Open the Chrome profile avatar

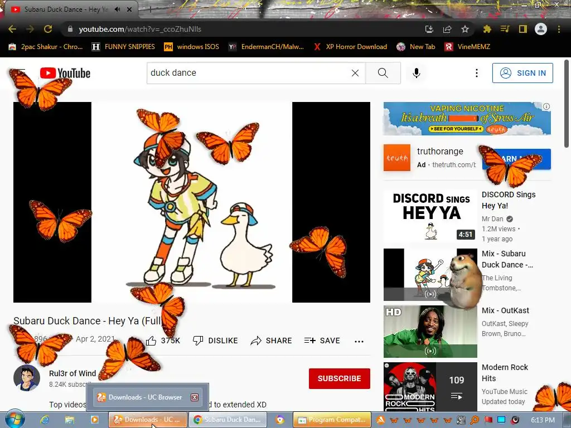pyautogui.click(x=541, y=29)
